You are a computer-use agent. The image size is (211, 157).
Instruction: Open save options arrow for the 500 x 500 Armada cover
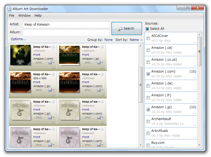pyautogui.click(x=53, y=90)
